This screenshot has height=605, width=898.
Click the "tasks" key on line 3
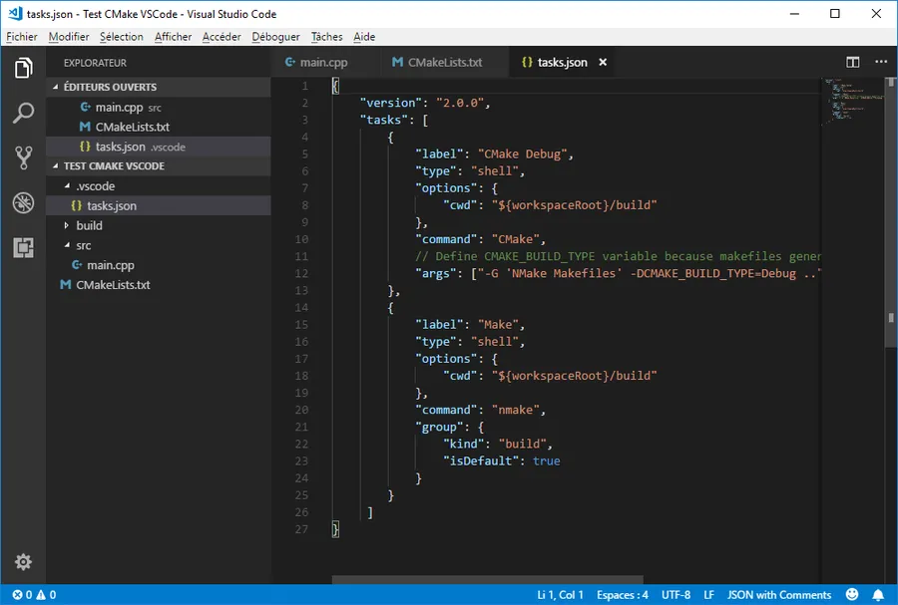pyautogui.click(x=384, y=120)
